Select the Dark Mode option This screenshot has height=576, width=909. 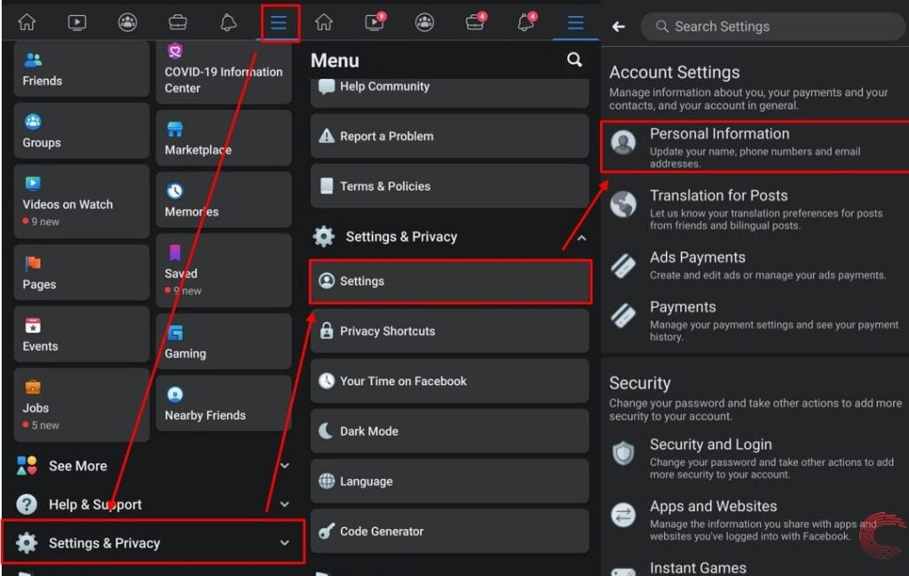tap(450, 431)
